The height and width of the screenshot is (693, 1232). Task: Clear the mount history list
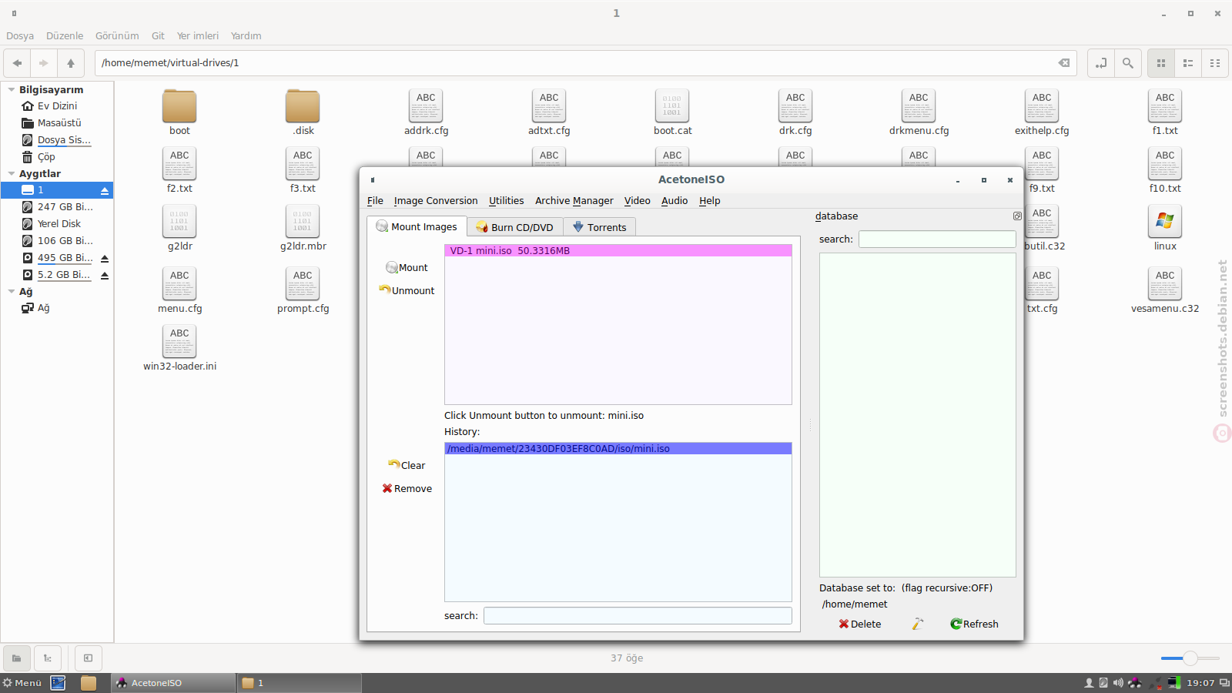(x=407, y=465)
